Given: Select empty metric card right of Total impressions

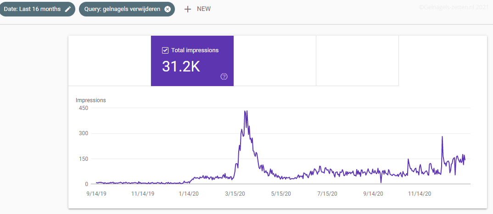Looking at the screenshot, I should coord(275,61).
